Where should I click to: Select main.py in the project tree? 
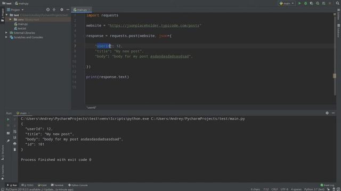[x=21, y=24]
